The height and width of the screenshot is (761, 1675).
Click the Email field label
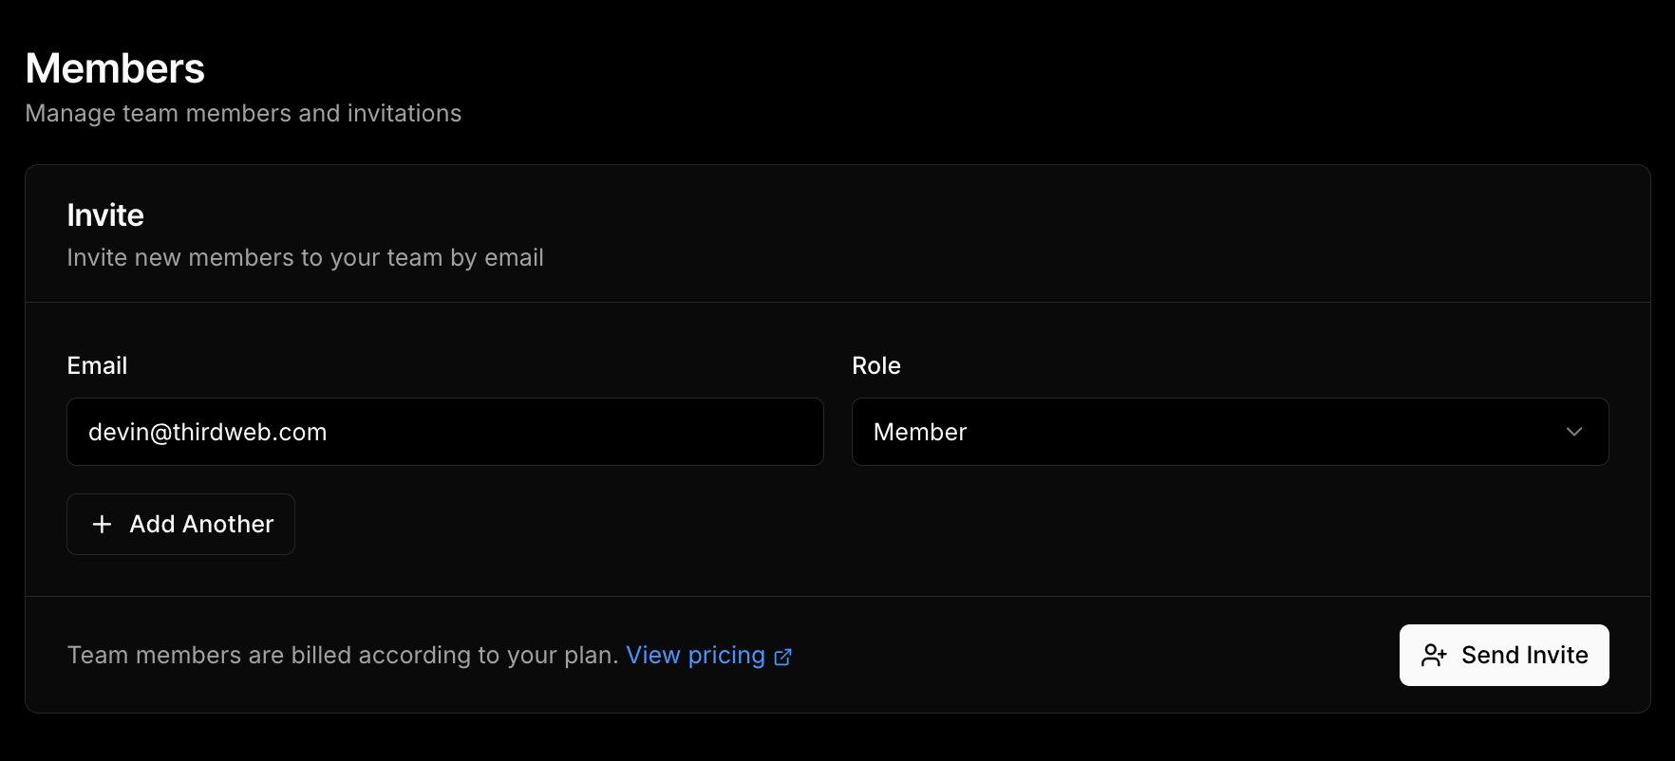[x=97, y=365]
